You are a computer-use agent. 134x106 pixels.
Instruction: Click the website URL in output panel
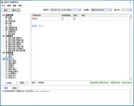click(42, 91)
